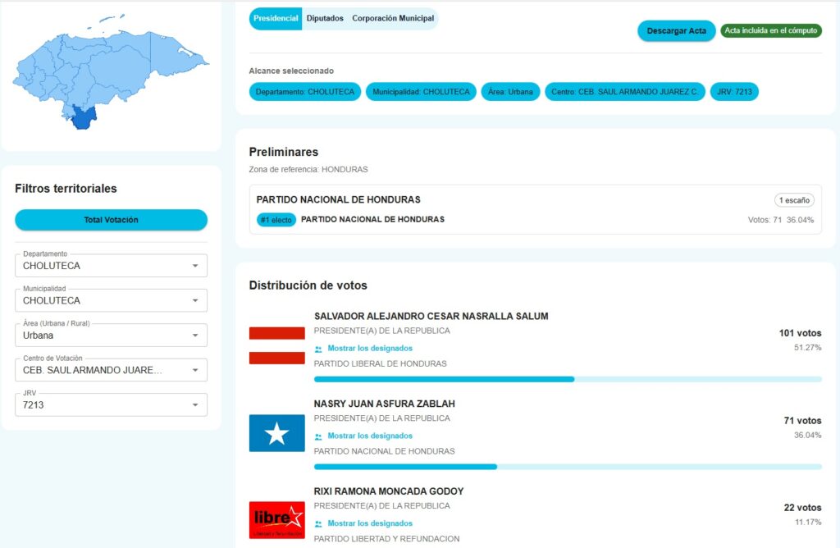Click the Partido Liberal red flag logo
Viewport: 840px width, 548px height.
[x=277, y=345]
